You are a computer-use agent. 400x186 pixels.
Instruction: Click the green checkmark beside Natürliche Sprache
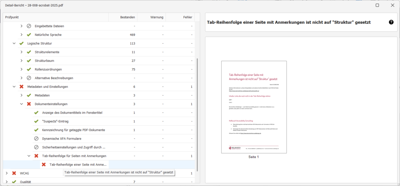(29, 35)
